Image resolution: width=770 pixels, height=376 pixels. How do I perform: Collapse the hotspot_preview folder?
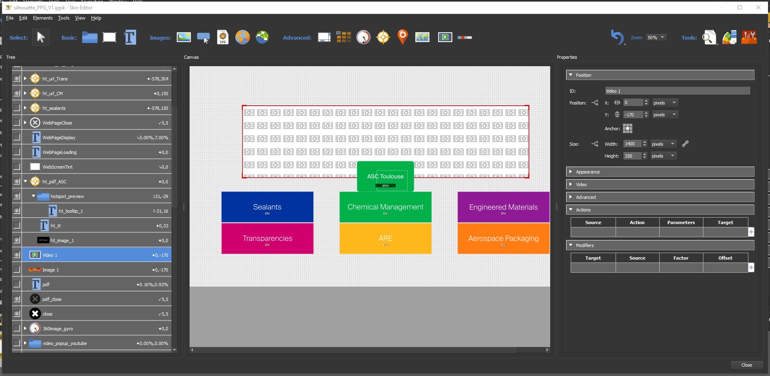click(33, 196)
